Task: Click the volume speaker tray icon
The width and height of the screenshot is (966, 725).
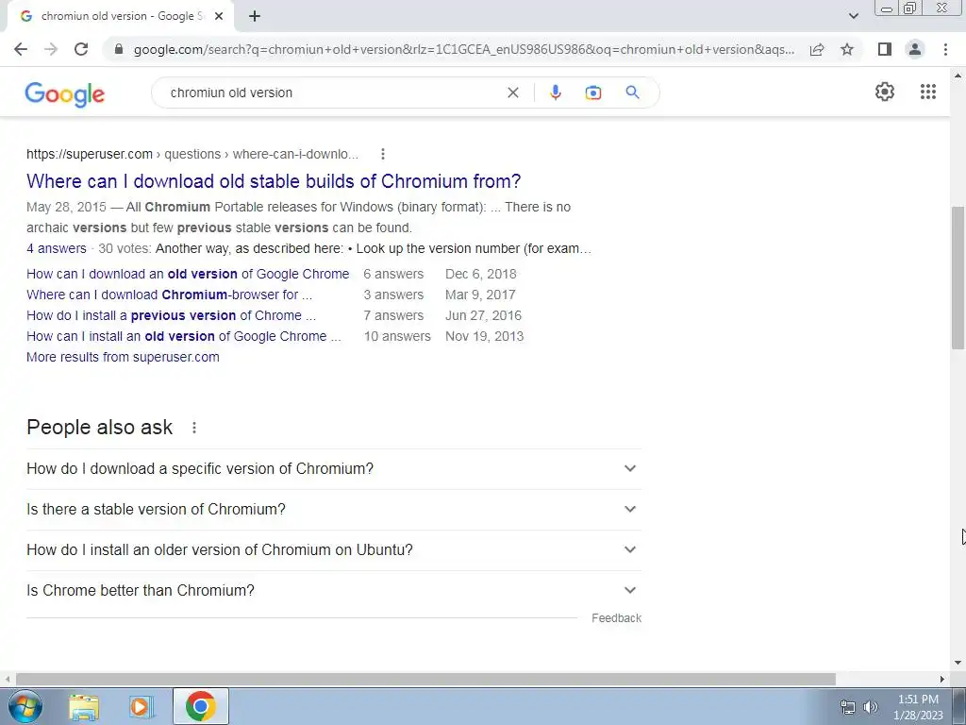Action: 871,707
